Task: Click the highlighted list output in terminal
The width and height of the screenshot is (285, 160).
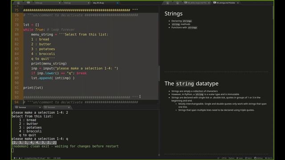Action: pos(34,143)
